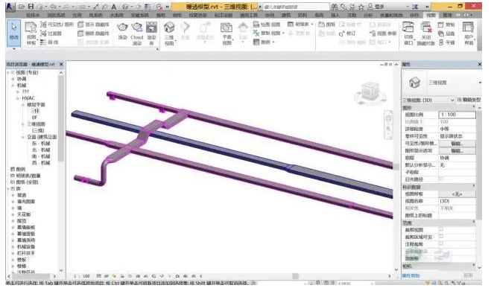Click the favorites star icon in title bar
Screen dimensions: 491x291
[361, 7]
